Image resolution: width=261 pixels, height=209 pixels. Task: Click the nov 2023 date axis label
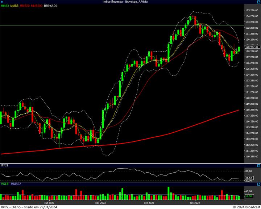click(x=100, y=202)
